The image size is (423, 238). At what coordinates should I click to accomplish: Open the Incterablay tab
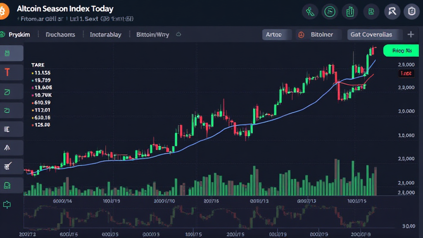[x=105, y=35]
